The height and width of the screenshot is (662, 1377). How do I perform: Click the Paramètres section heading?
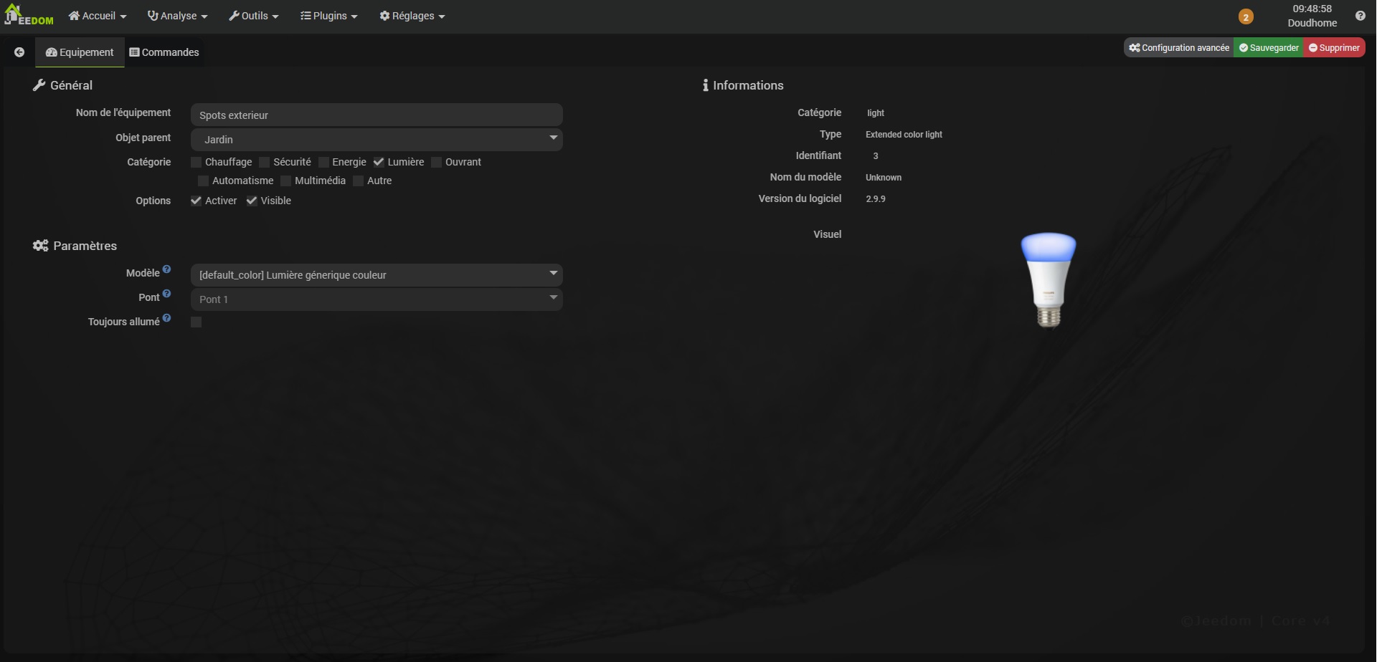[75, 246]
